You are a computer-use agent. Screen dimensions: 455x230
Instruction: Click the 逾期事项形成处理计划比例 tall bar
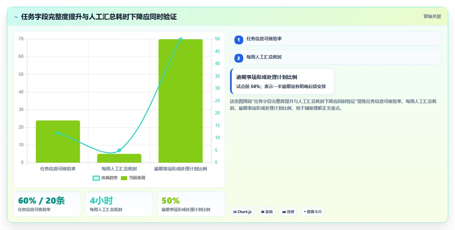tap(180, 101)
